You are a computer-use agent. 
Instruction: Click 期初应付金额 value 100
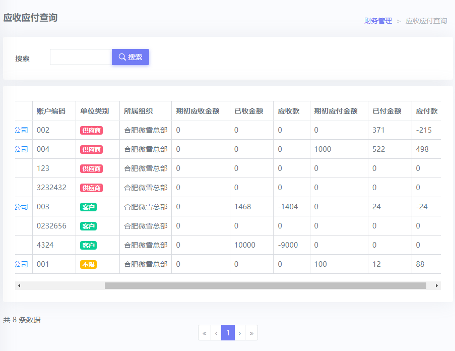click(320, 264)
